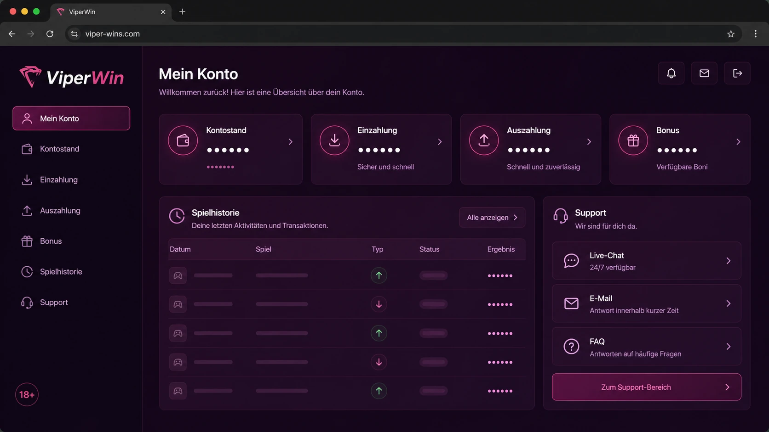
Task: Click the Schnell und zuverlässig text
Action: pos(543,167)
